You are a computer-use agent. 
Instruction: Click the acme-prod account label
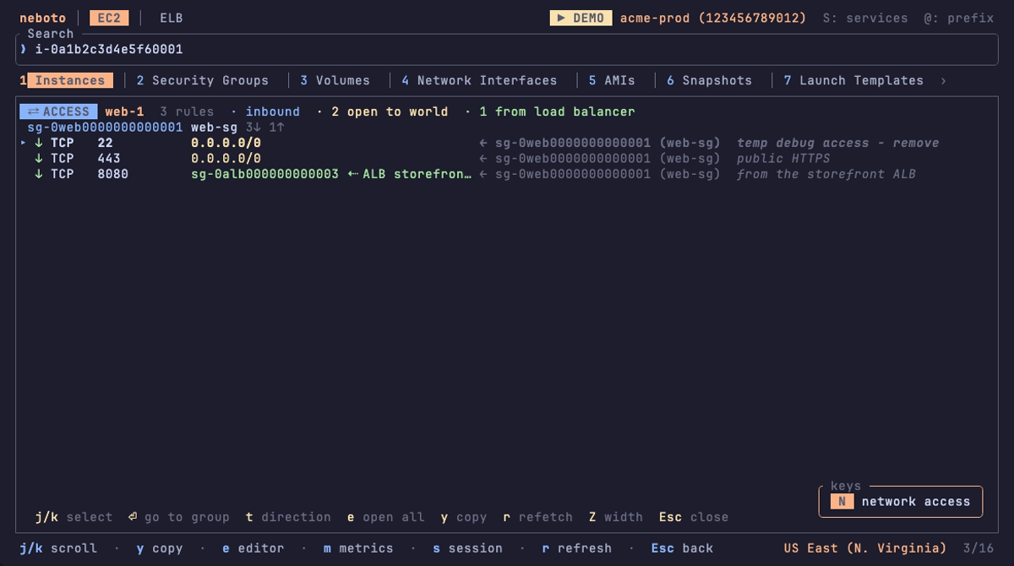tap(713, 18)
